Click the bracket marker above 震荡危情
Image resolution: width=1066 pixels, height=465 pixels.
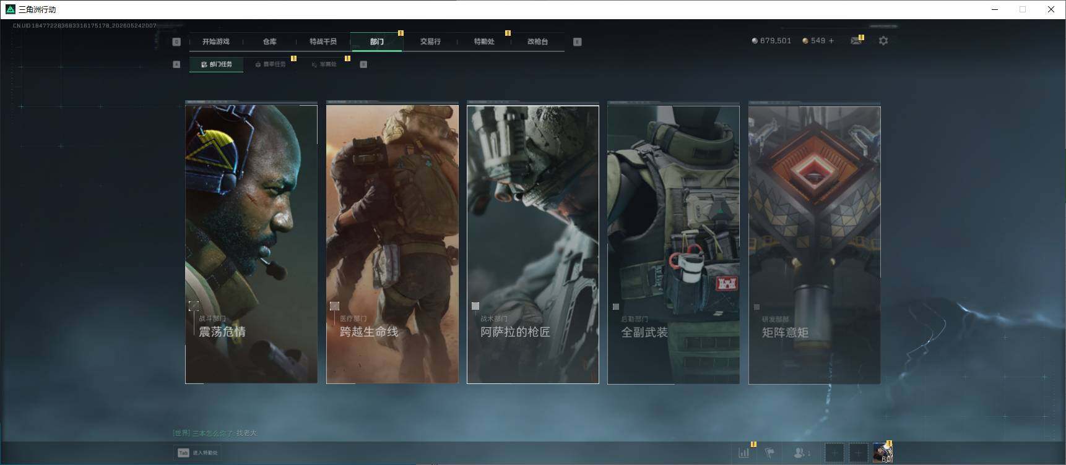(194, 306)
